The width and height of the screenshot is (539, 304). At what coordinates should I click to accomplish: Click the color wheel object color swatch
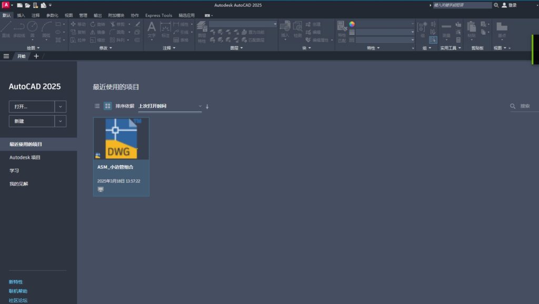coord(352,24)
